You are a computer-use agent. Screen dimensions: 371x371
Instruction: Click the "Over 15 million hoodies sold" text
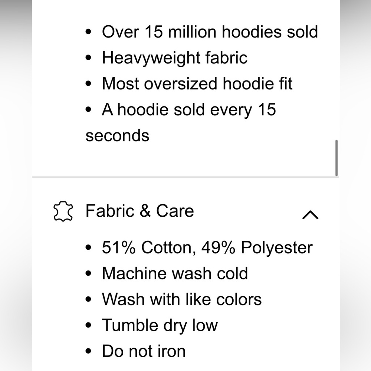210,32
